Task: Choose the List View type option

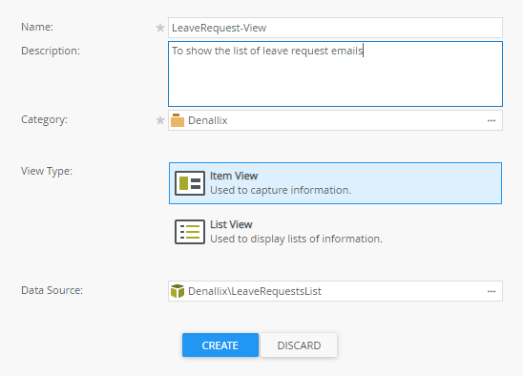Action: pos(335,232)
